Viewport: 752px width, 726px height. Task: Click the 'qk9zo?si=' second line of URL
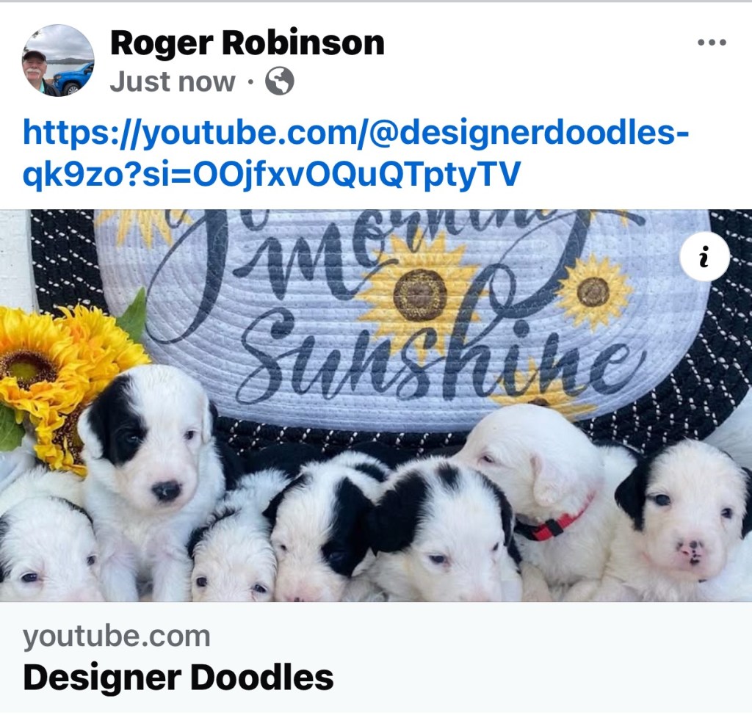(x=272, y=174)
